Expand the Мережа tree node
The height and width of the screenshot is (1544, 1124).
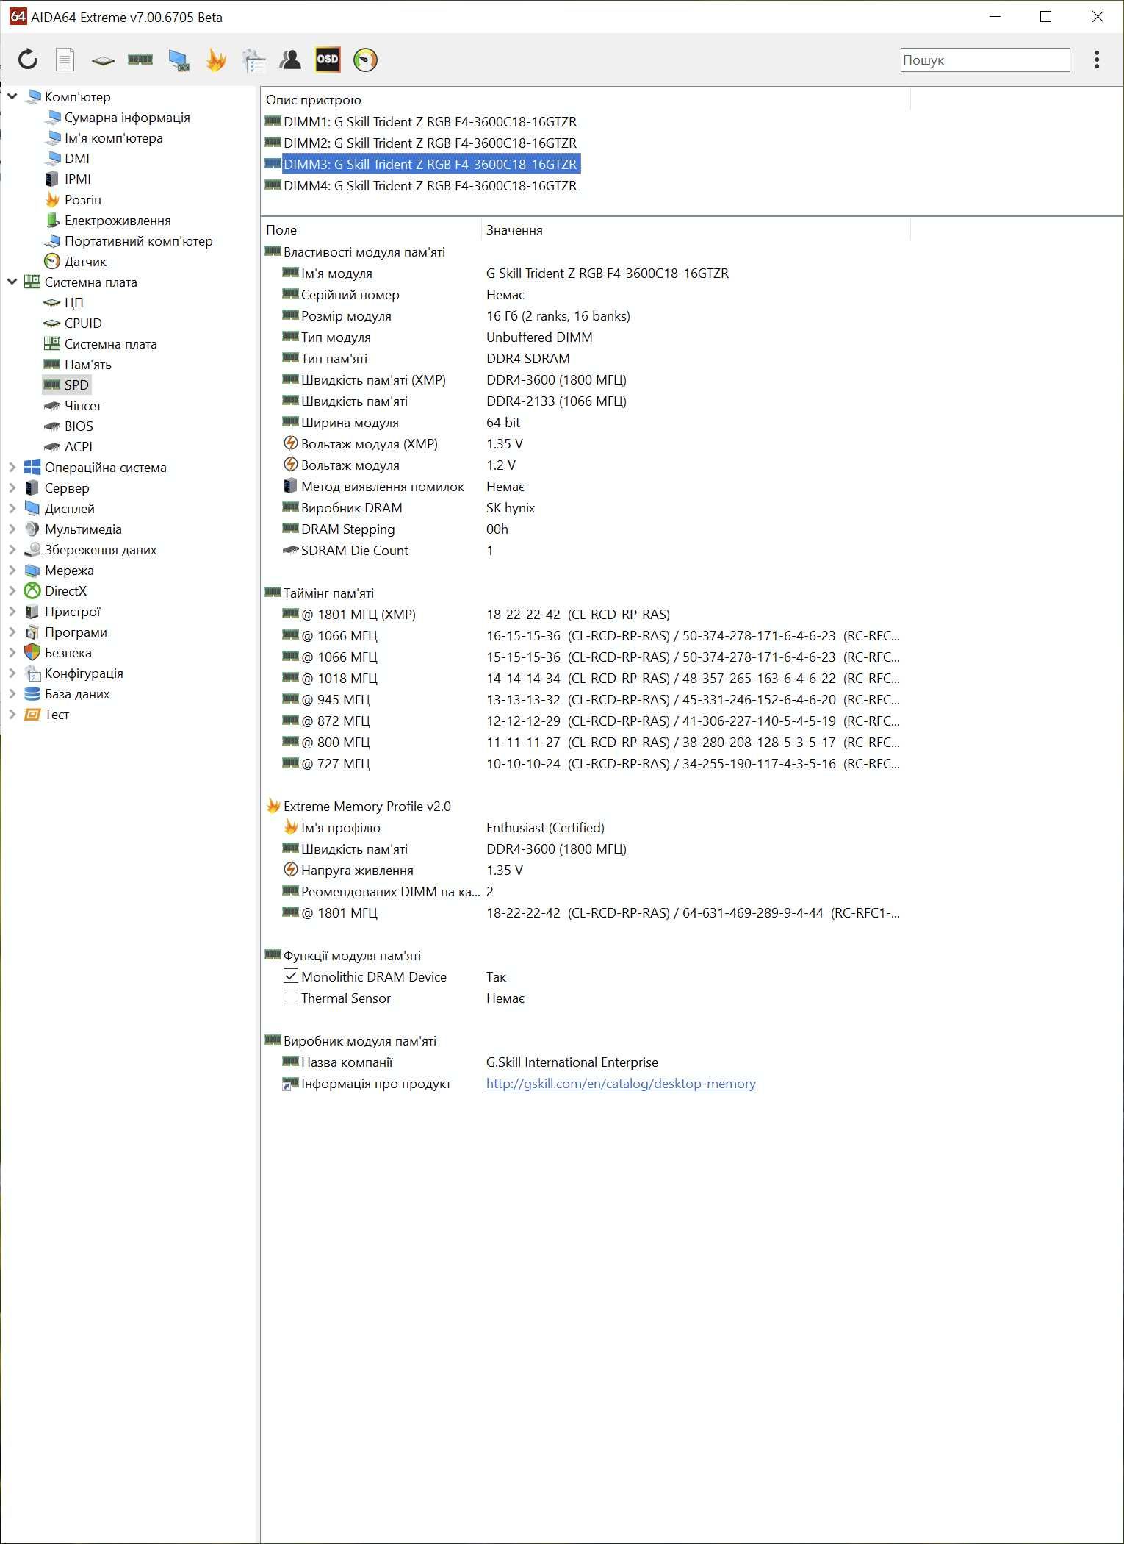point(12,570)
